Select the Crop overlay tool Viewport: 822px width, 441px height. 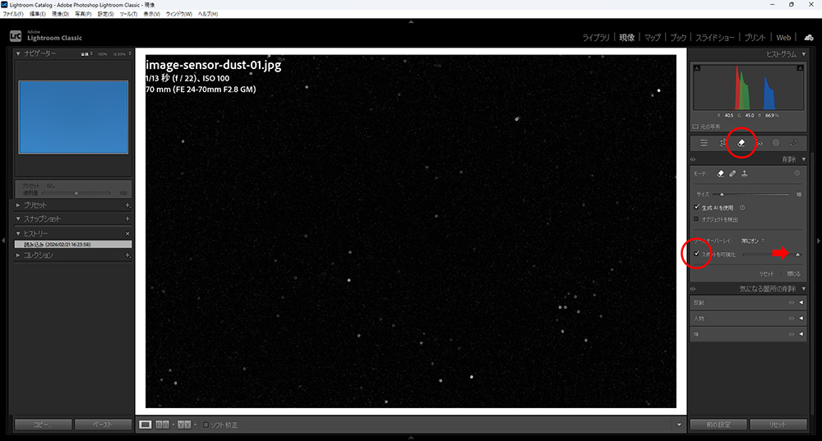click(723, 143)
